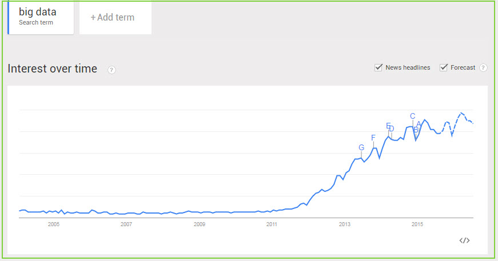Click the News headlines label text

pyautogui.click(x=408, y=67)
